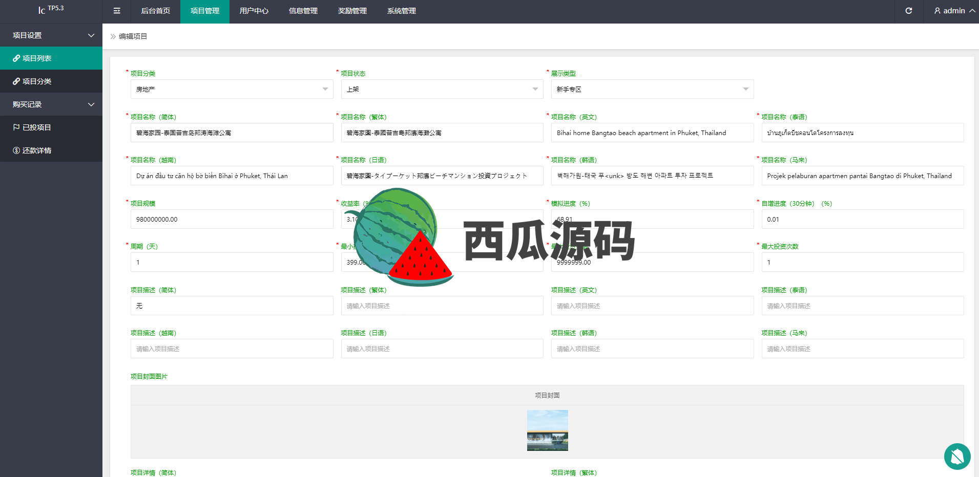Click the coin icon beside 还款详情

[x=16, y=150]
